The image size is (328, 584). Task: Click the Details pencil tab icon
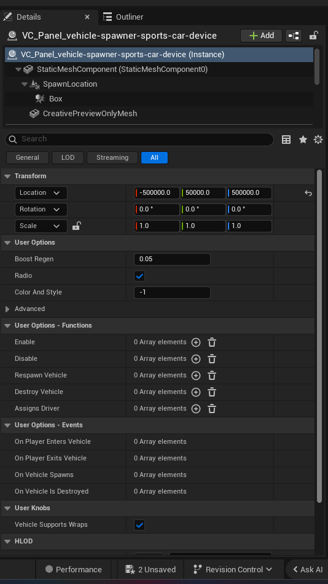coord(7,17)
